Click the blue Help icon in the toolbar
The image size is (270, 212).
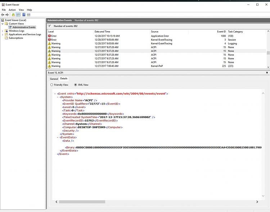pyautogui.click(x=24, y=15)
